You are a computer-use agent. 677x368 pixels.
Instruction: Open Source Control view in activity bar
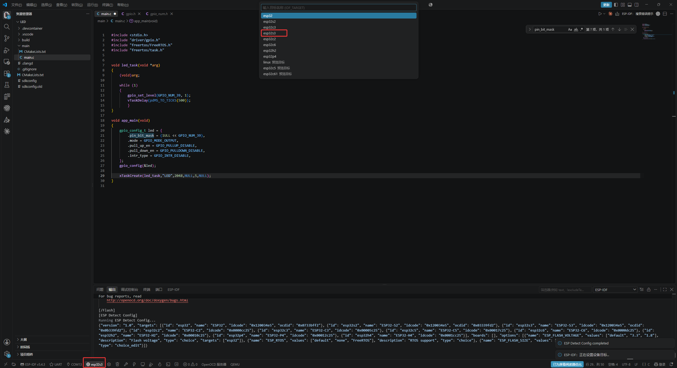7,38
